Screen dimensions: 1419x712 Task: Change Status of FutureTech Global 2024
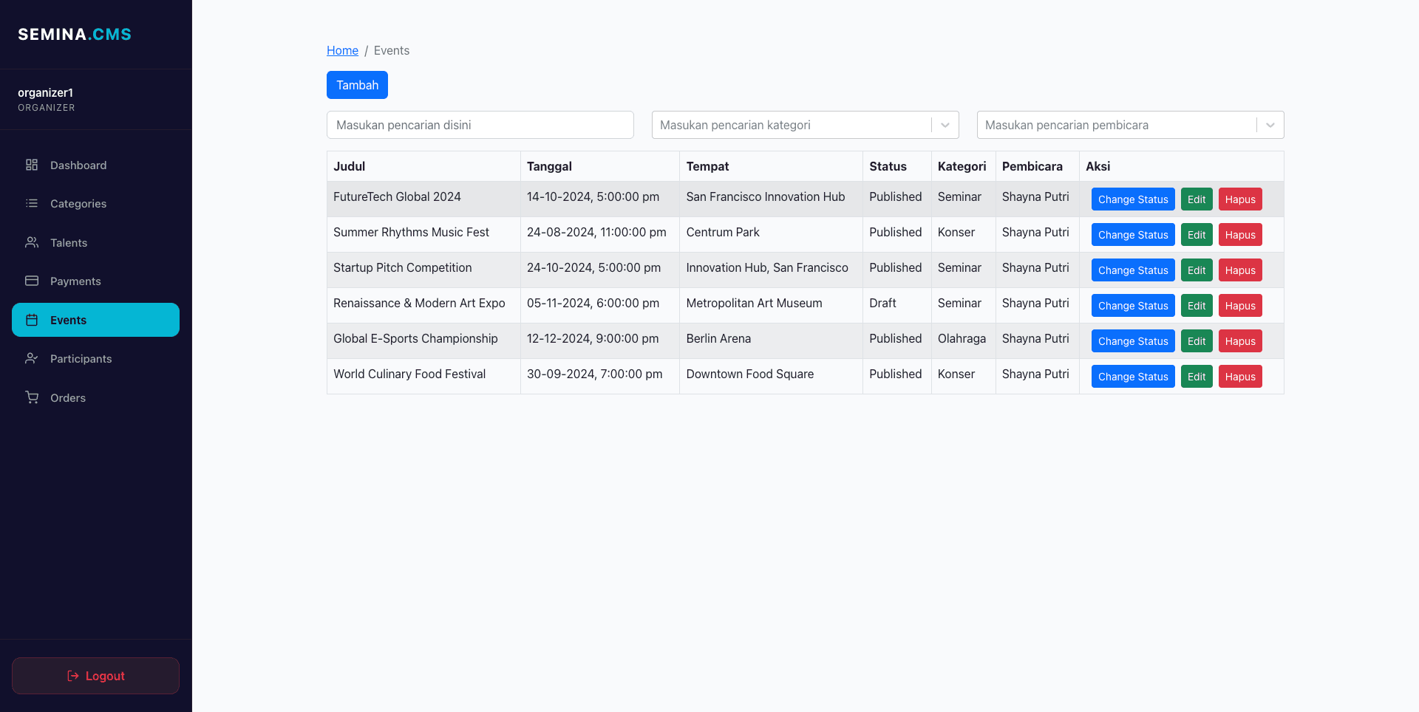click(x=1133, y=199)
